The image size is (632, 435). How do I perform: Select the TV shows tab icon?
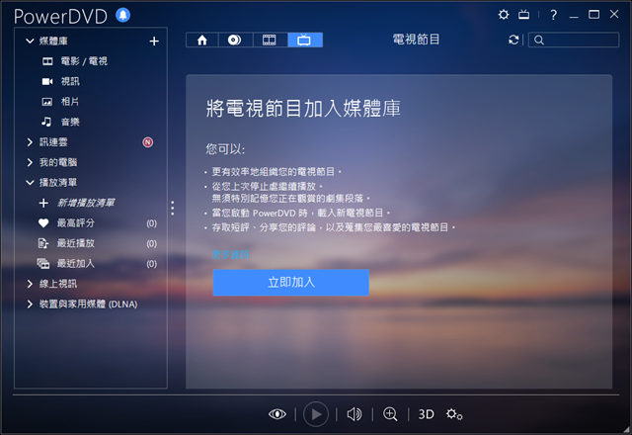pyautogui.click(x=305, y=40)
